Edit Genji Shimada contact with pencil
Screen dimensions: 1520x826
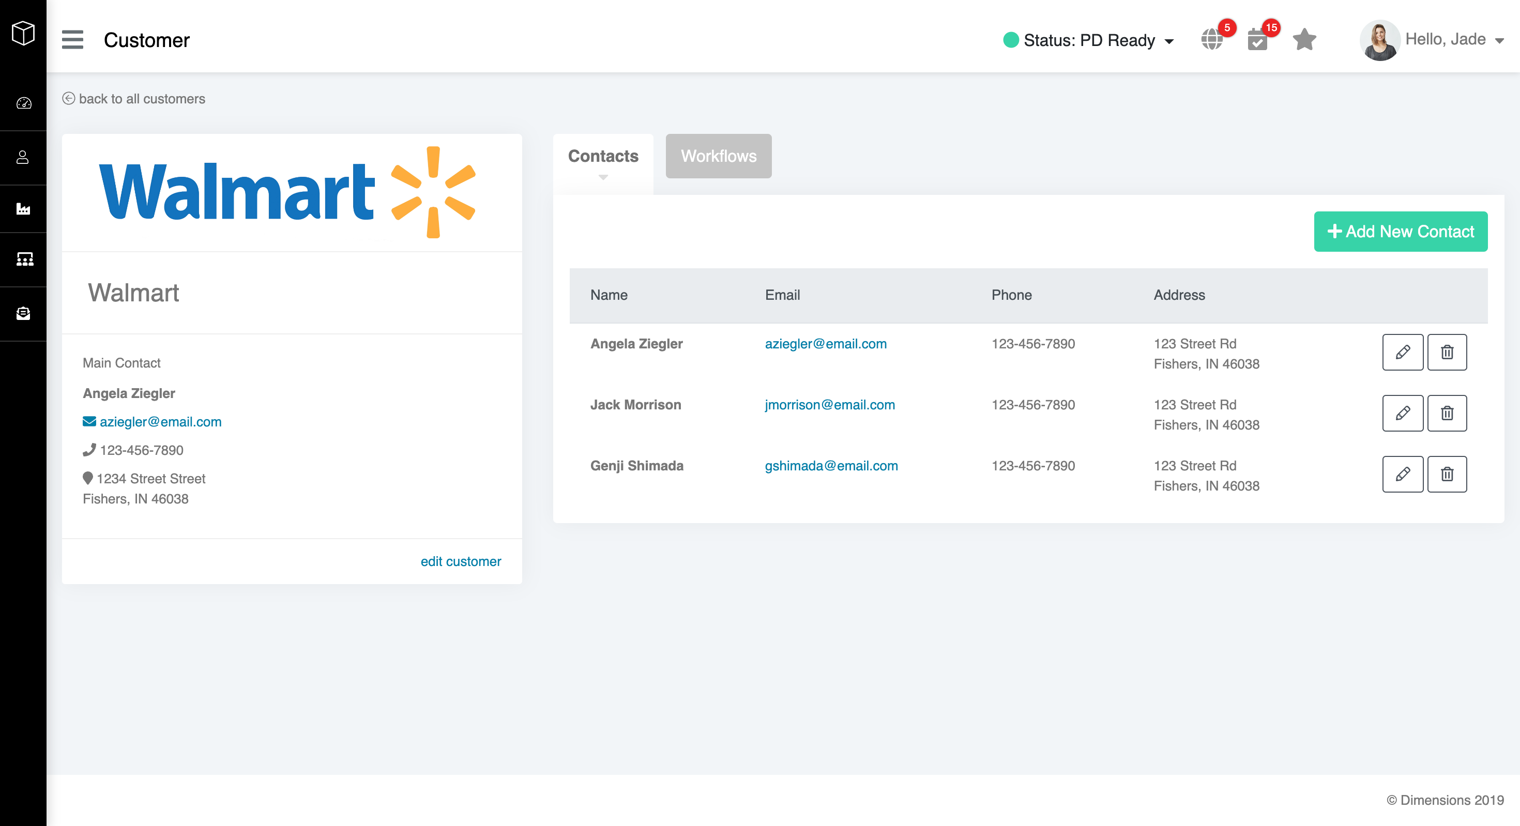click(1403, 475)
